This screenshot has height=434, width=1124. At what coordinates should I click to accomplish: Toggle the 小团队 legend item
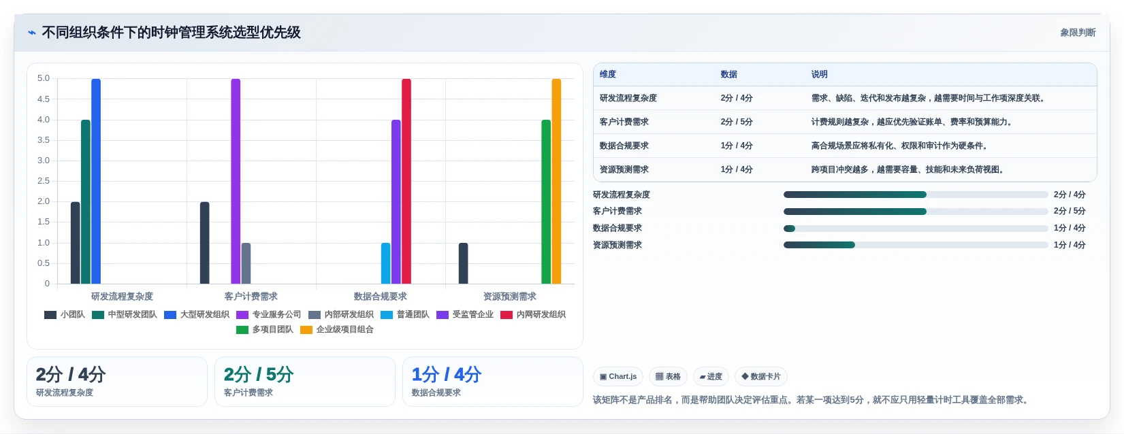coord(65,314)
